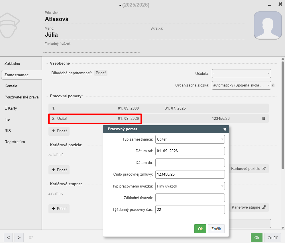This screenshot has width=285, height=243.
Task: Open the Organizačná zložka dropdown
Action: coord(241,85)
